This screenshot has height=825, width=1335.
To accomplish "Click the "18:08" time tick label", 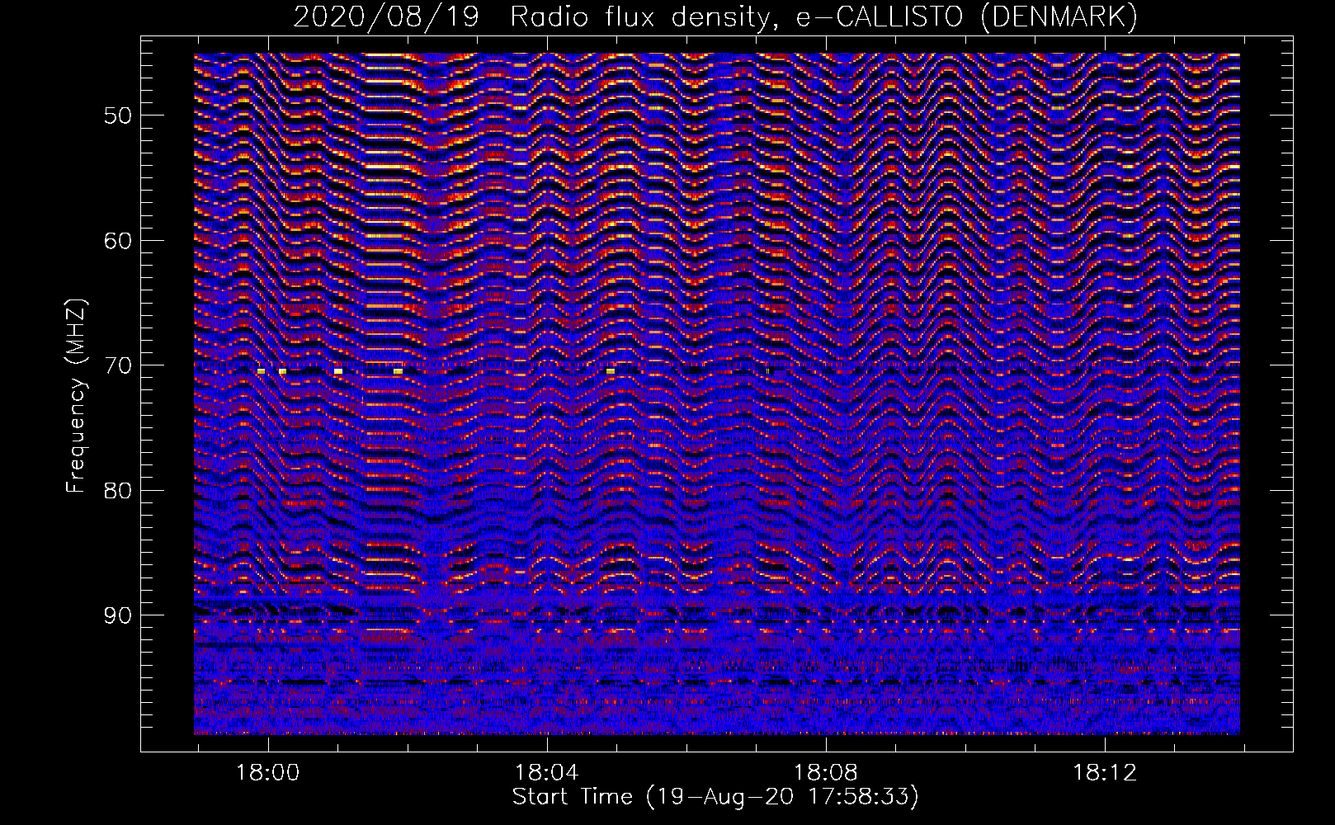I will click(825, 773).
